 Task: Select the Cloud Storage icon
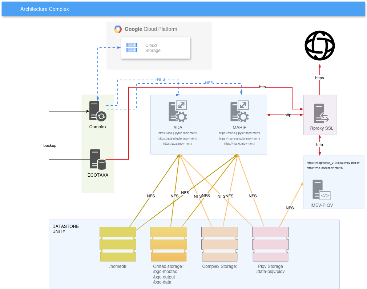[x=132, y=48]
